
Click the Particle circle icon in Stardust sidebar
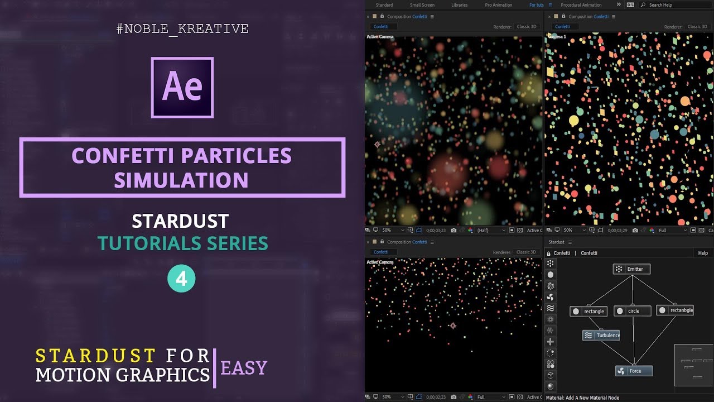click(551, 275)
